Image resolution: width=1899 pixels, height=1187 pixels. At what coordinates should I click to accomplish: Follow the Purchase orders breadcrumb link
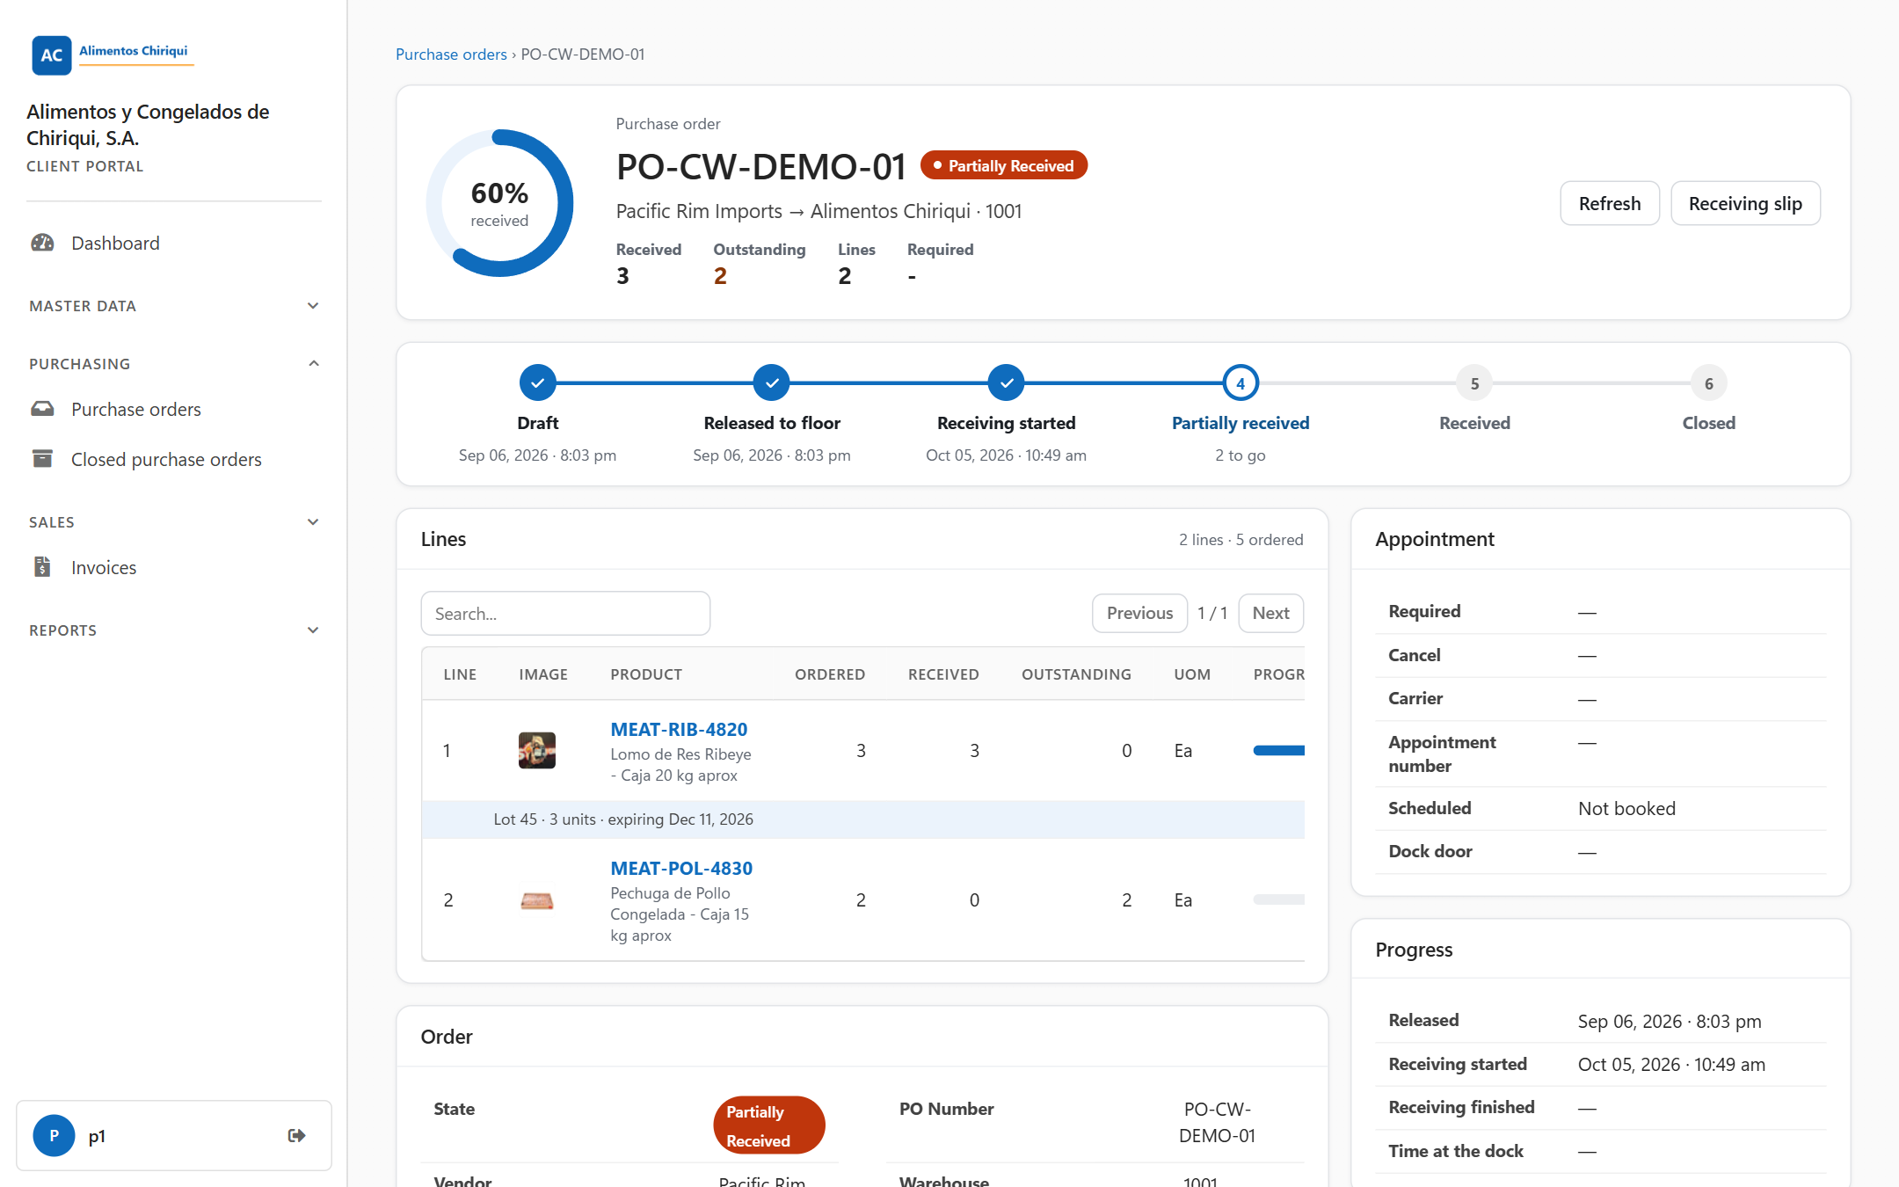[x=451, y=54]
